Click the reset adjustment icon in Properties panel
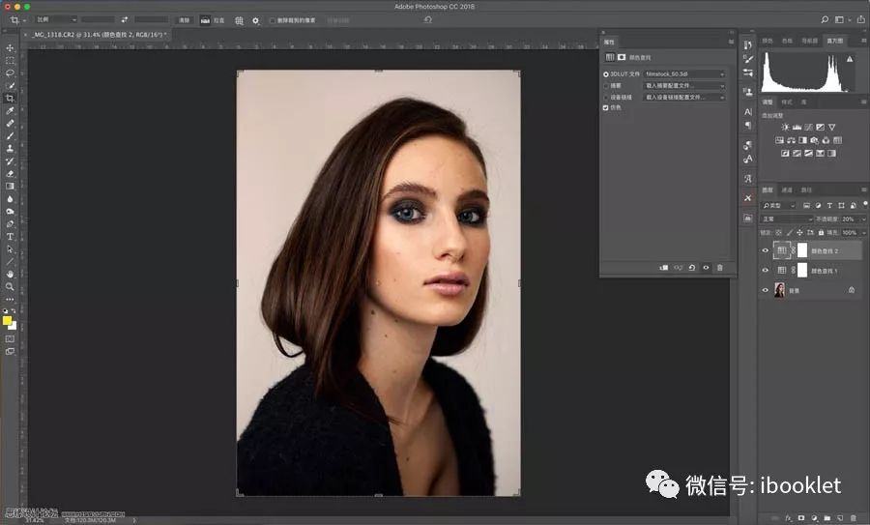The image size is (870, 525). 691,267
